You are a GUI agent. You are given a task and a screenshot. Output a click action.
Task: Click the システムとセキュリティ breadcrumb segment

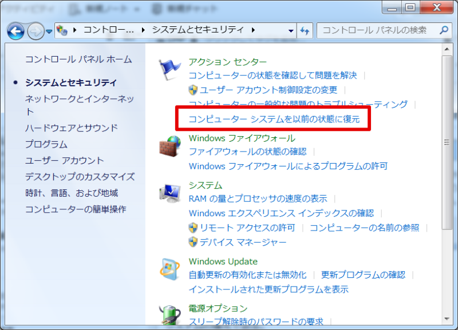[198, 30]
